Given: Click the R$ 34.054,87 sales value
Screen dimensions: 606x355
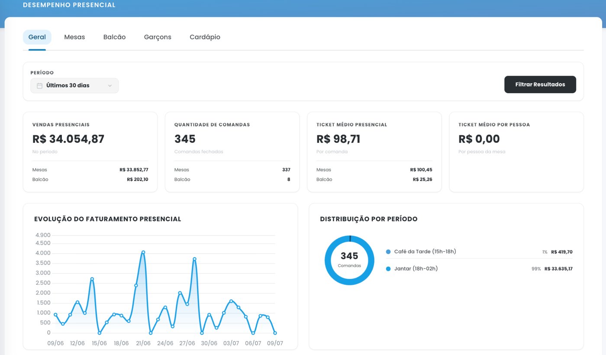Looking at the screenshot, I should click(x=68, y=139).
